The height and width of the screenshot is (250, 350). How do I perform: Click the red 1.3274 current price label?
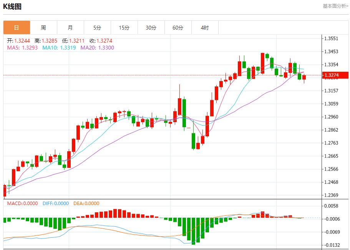coord(335,75)
